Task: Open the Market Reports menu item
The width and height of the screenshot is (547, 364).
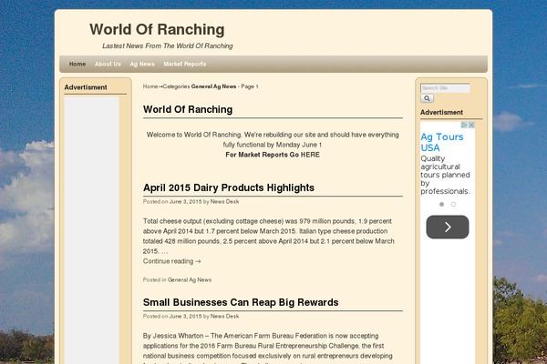Action: click(x=185, y=64)
